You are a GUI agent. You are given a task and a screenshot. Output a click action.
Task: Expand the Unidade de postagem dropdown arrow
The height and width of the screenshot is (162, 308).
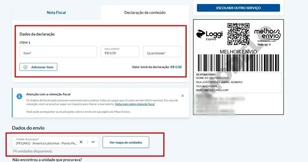point(93,142)
